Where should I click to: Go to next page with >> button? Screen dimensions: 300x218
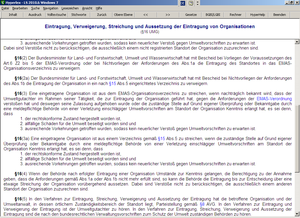[168, 15]
